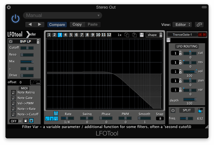Select LFO graph tab 7

[x=82, y=35]
